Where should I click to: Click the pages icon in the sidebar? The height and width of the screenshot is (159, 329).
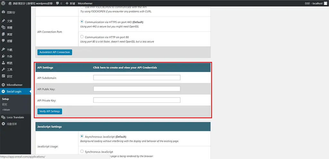[3, 34]
